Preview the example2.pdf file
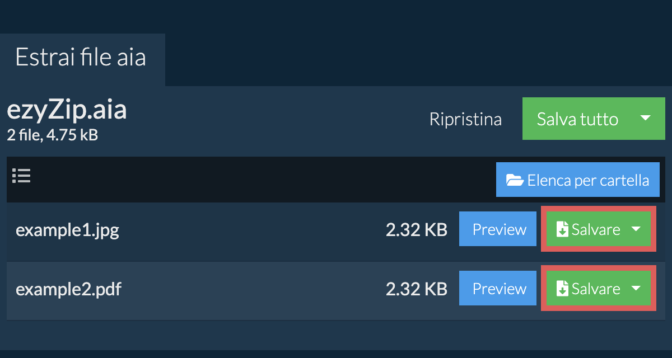The image size is (672, 358). 500,289
